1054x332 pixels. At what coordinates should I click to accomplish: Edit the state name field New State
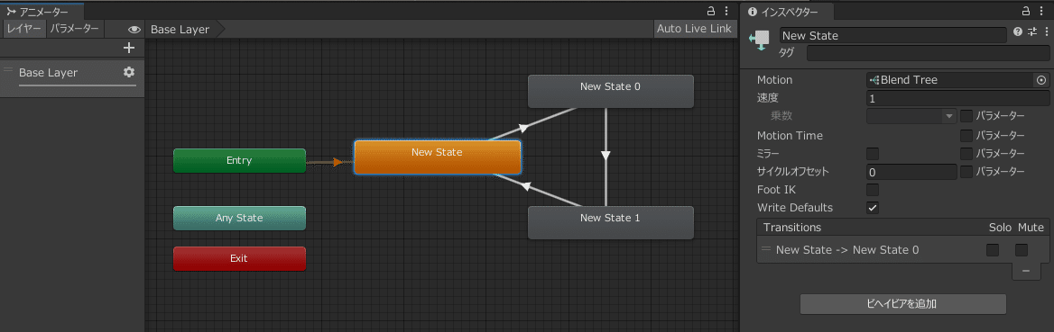point(892,36)
